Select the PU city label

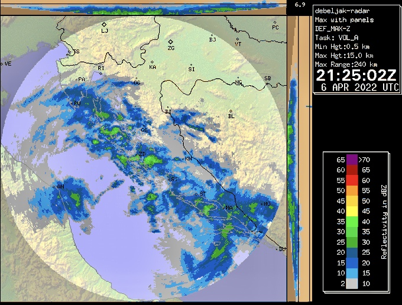coord(77,103)
